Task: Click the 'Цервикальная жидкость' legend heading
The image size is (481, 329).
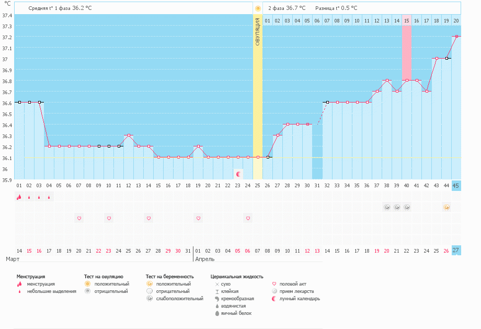Action: tap(237, 277)
